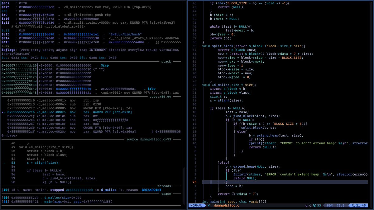
Task: Click the "SHELL=/bin/bash" string value
Action: click(125, 35)
